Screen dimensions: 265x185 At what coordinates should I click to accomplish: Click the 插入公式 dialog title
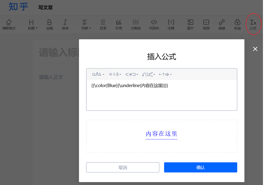(162, 57)
